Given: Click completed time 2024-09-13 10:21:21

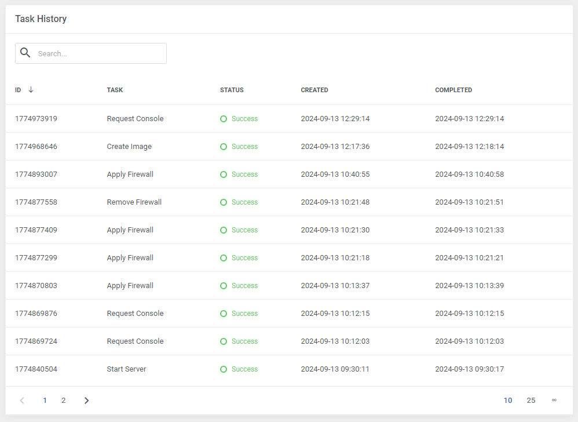Looking at the screenshot, I should 469,258.
